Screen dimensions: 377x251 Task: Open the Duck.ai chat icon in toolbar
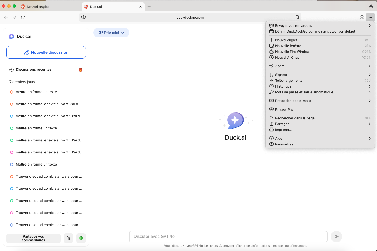pos(362,17)
